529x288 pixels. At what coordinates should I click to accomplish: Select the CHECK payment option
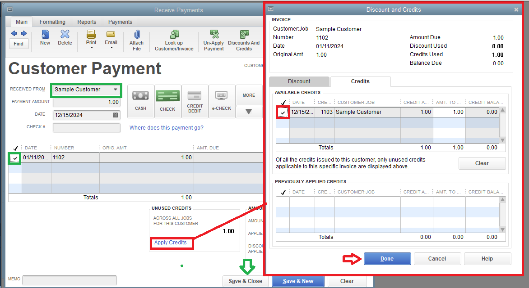(x=167, y=101)
